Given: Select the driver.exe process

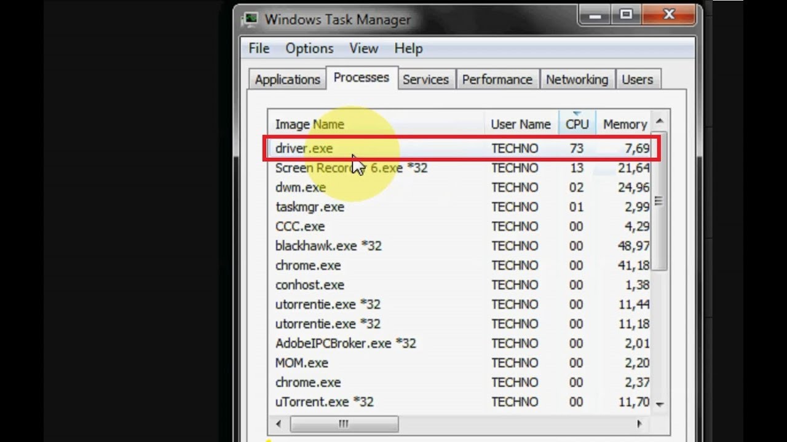Looking at the screenshot, I should click(460, 149).
